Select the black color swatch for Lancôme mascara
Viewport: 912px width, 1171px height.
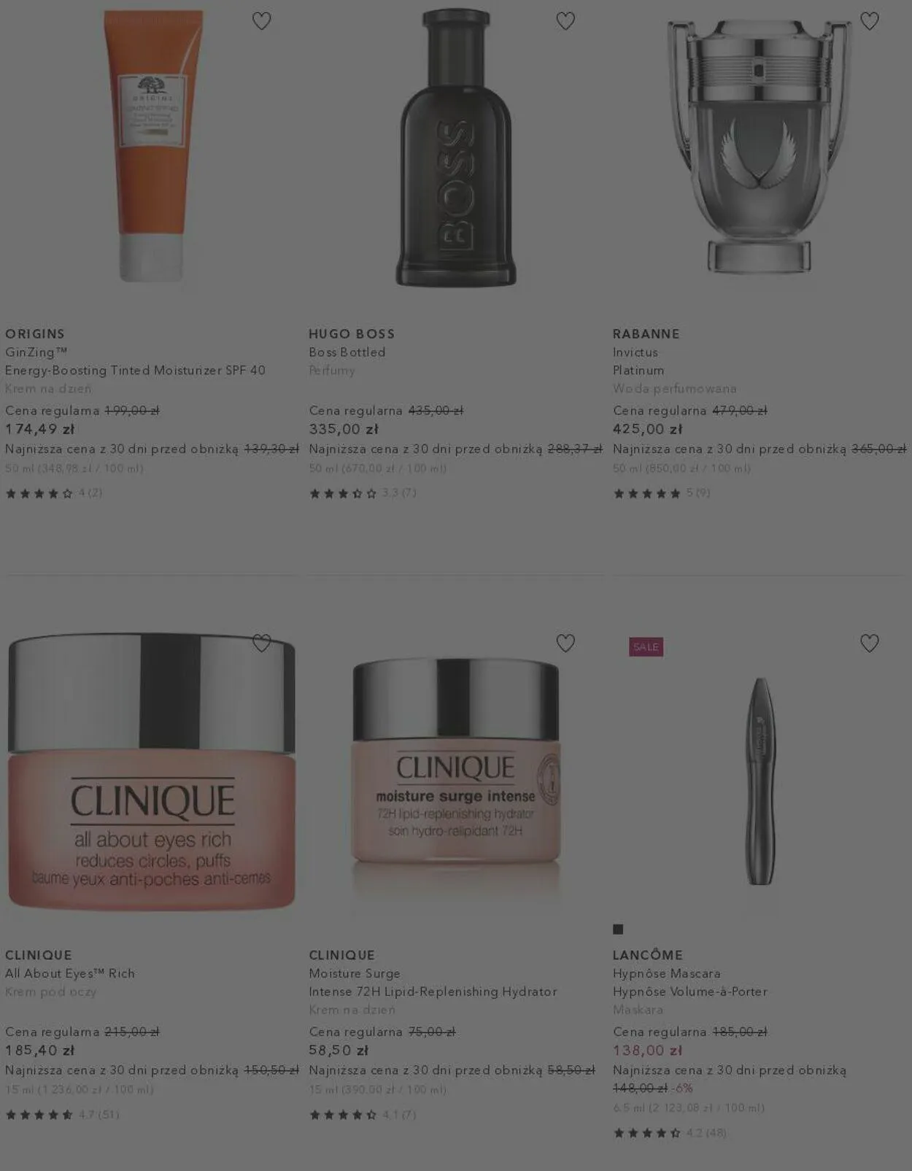pos(618,929)
